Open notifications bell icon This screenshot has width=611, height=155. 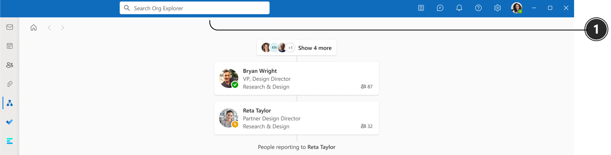(459, 8)
